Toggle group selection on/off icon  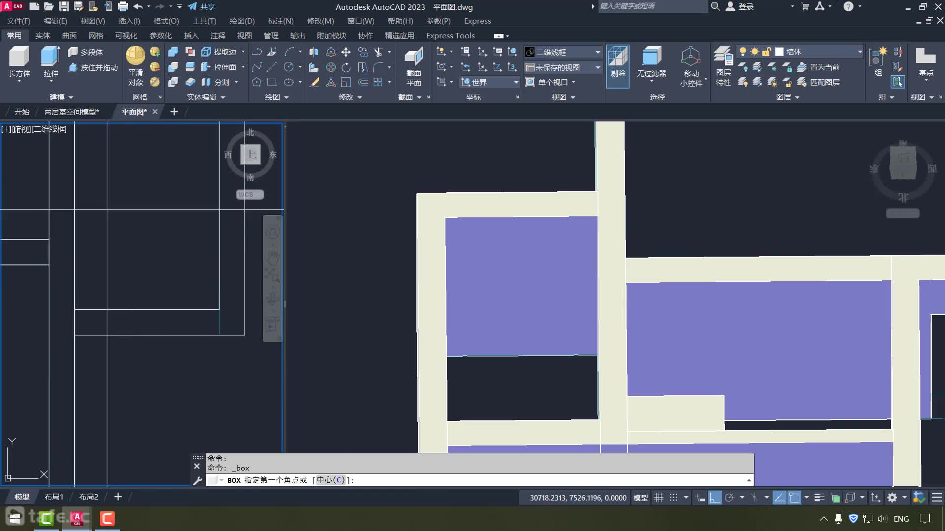pyautogui.click(x=898, y=82)
